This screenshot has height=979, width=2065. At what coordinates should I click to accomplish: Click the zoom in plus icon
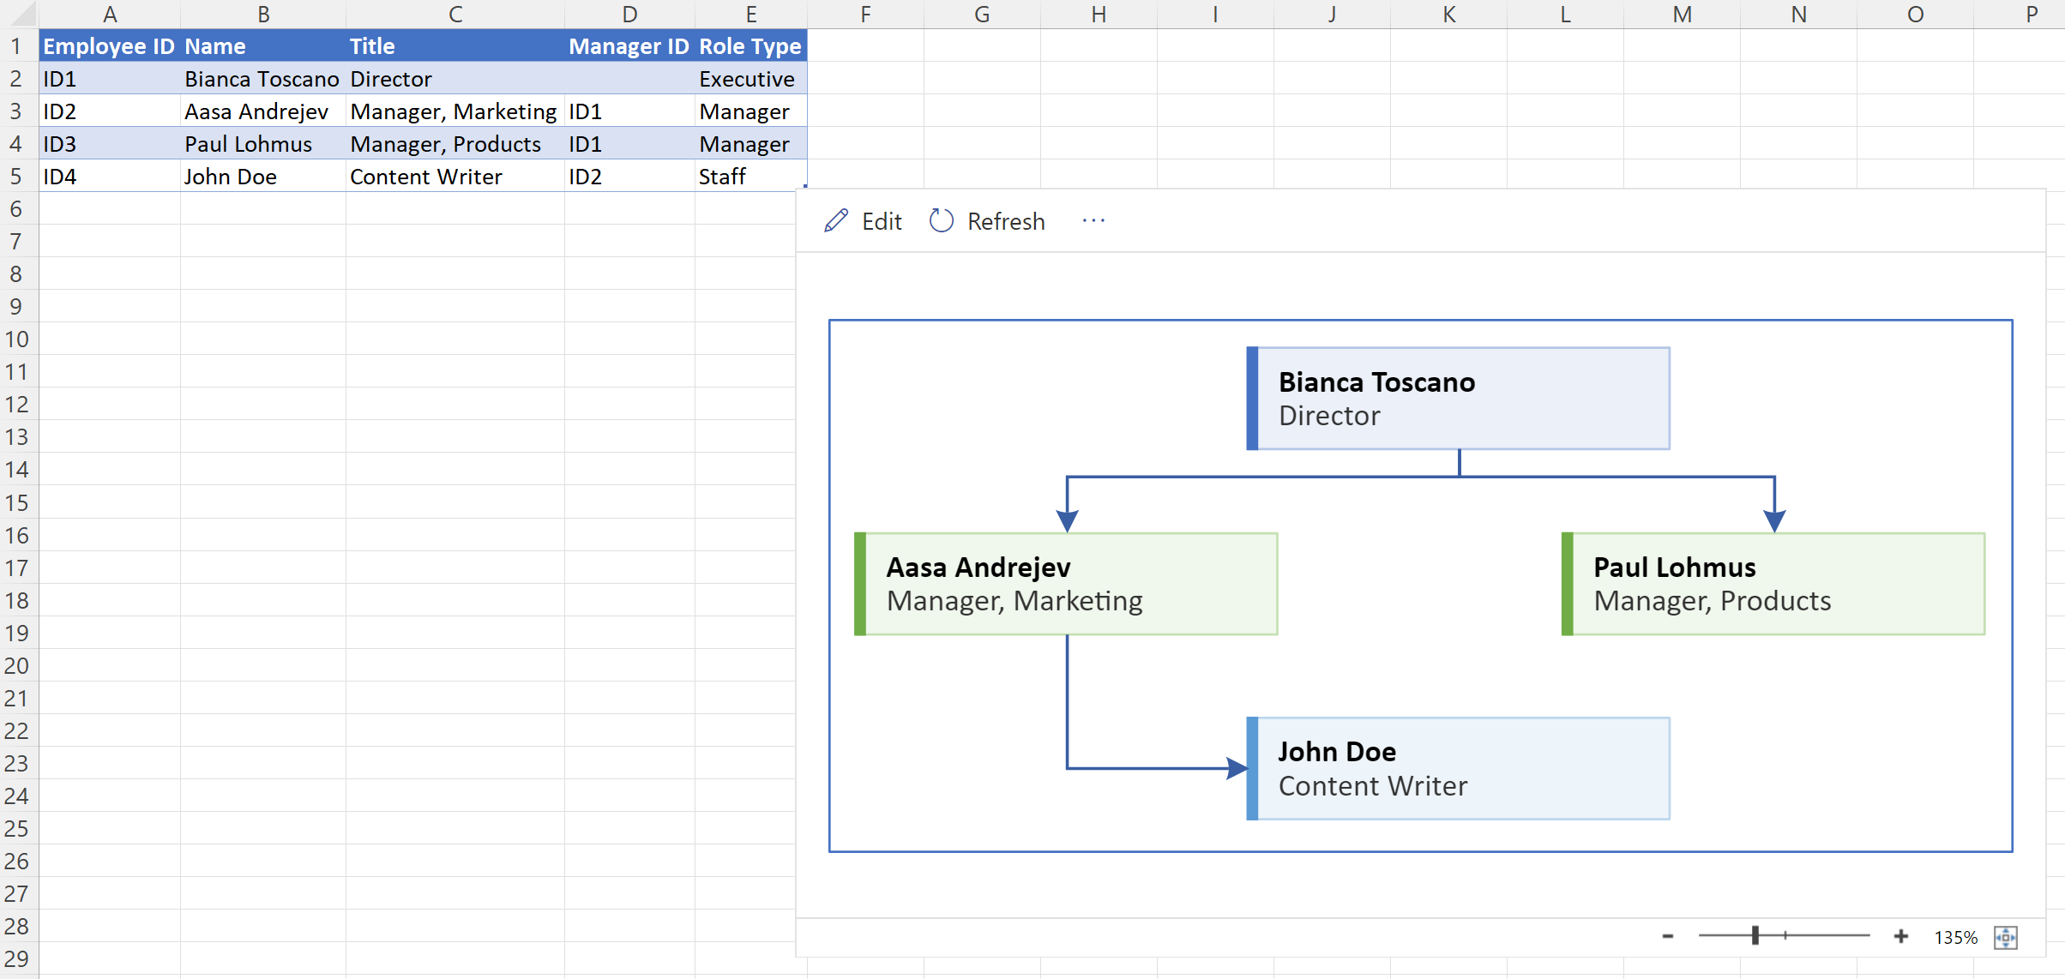(1902, 937)
